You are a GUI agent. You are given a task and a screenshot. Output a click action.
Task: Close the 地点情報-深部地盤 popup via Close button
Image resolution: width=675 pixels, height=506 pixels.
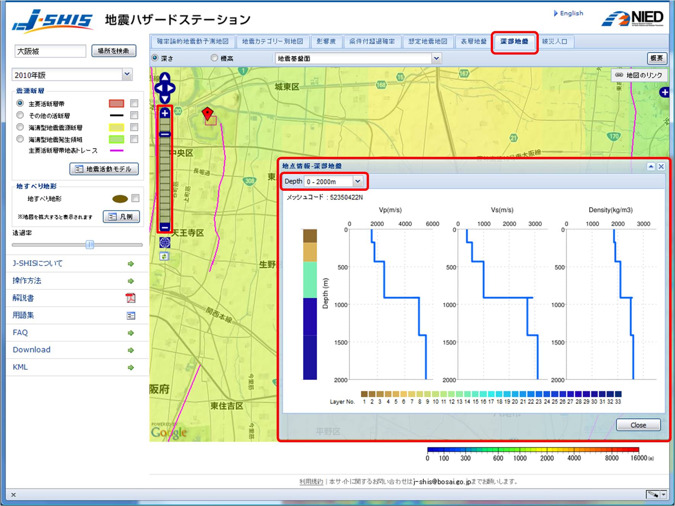tap(638, 425)
